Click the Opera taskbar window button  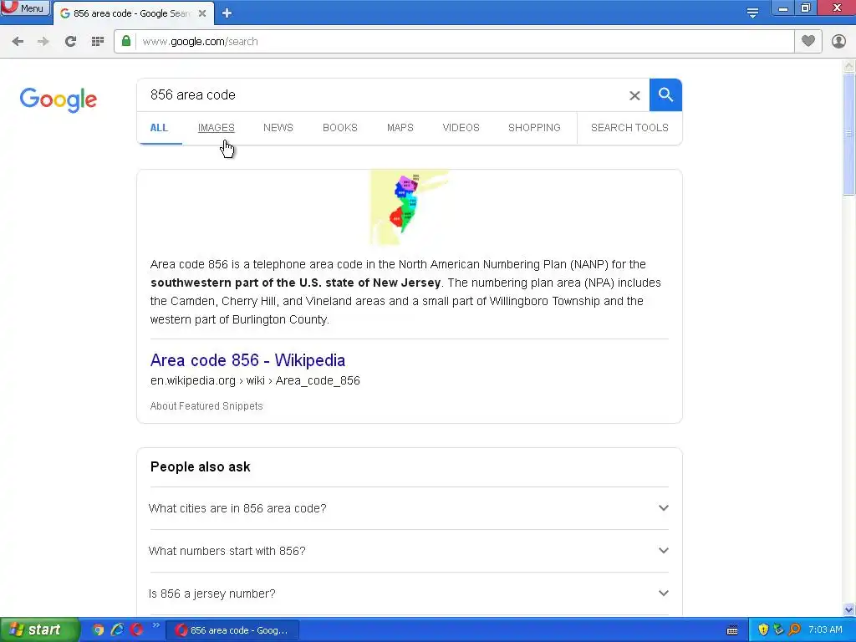point(232,630)
